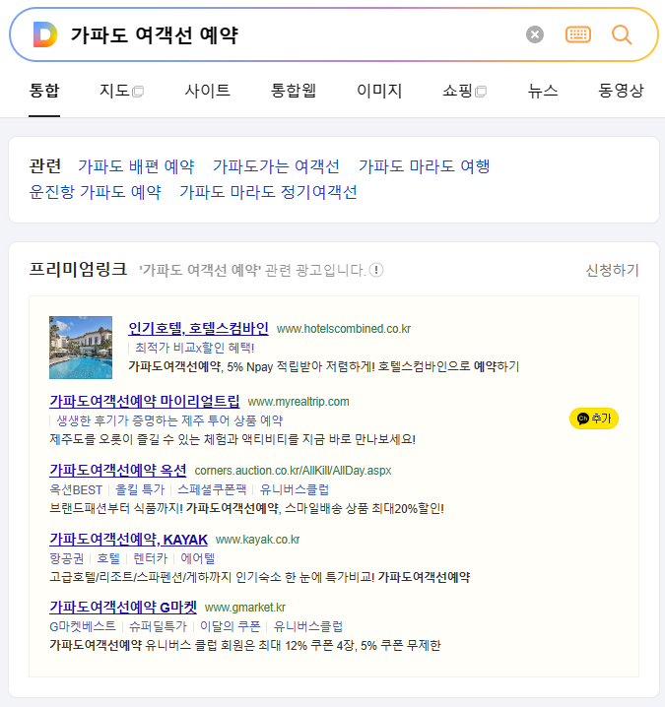Click the 호텔스컴바인 ad description text
The width and height of the screenshot is (665, 707).
(323, 366)
